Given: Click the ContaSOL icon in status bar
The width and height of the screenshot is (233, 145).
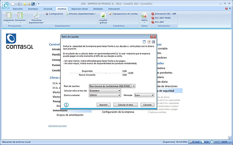Looking at the screenshot, I should 212,142.
